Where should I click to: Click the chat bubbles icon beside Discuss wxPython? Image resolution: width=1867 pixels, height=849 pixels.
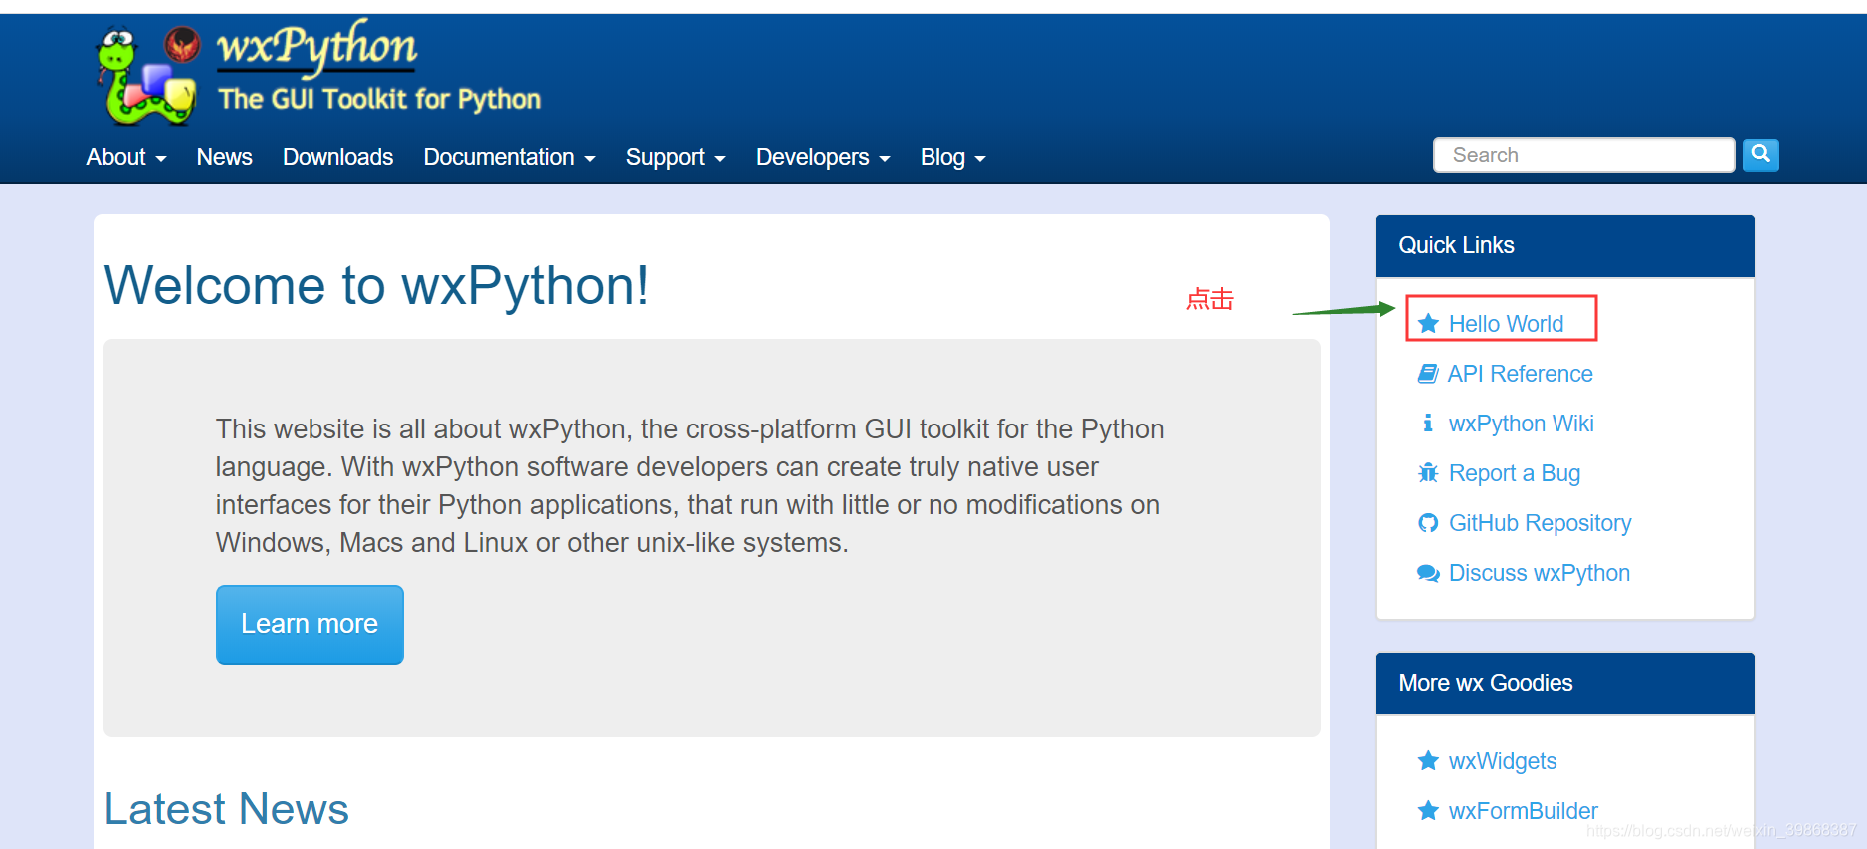tap(1428, 573)
